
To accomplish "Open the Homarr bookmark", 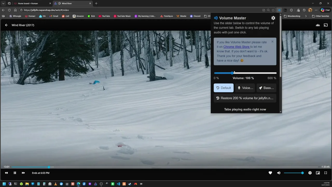I will click(x=30, y=16).
